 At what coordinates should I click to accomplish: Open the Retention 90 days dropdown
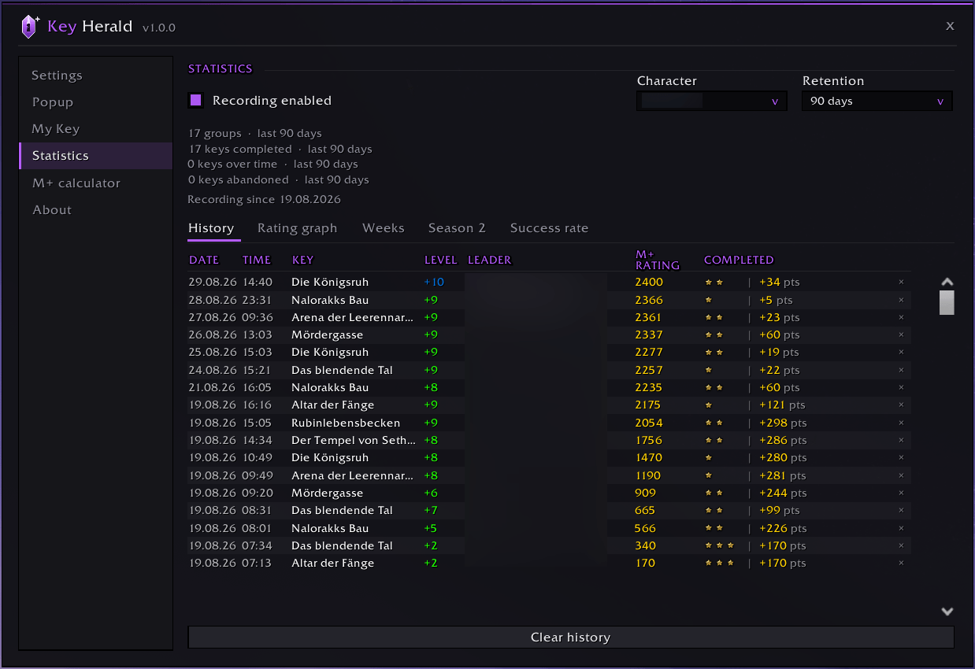click(877, 101)
